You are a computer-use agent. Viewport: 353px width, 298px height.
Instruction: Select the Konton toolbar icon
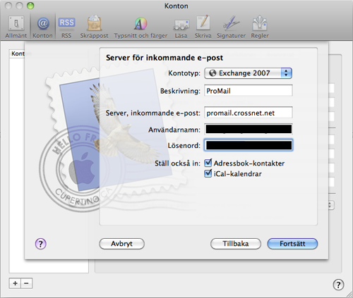[42, 27]
